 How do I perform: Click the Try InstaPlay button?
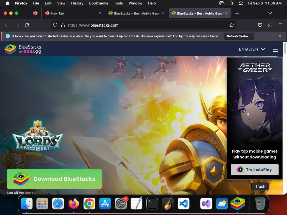(254, 170)
